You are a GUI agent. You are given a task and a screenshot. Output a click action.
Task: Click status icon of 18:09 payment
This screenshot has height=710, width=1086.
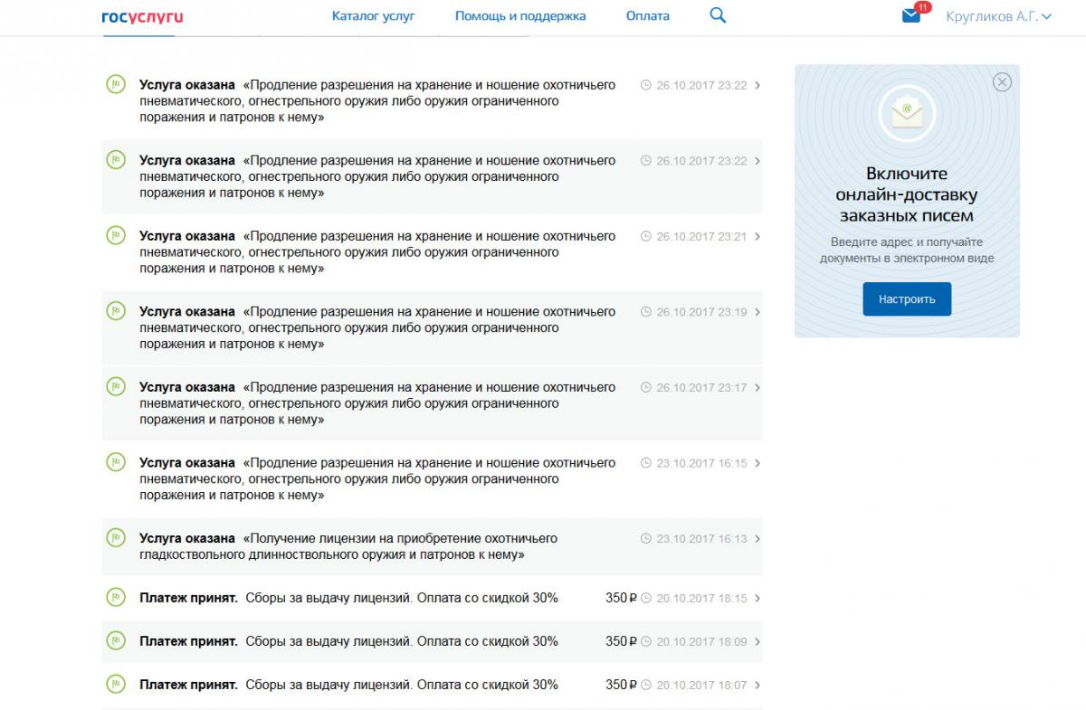(x=115, y=640)
